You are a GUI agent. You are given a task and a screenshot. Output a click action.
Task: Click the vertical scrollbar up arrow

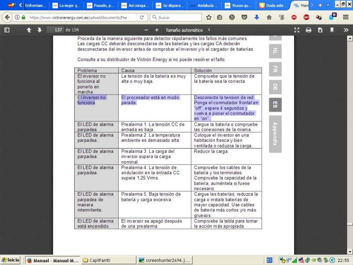(349, 38)
